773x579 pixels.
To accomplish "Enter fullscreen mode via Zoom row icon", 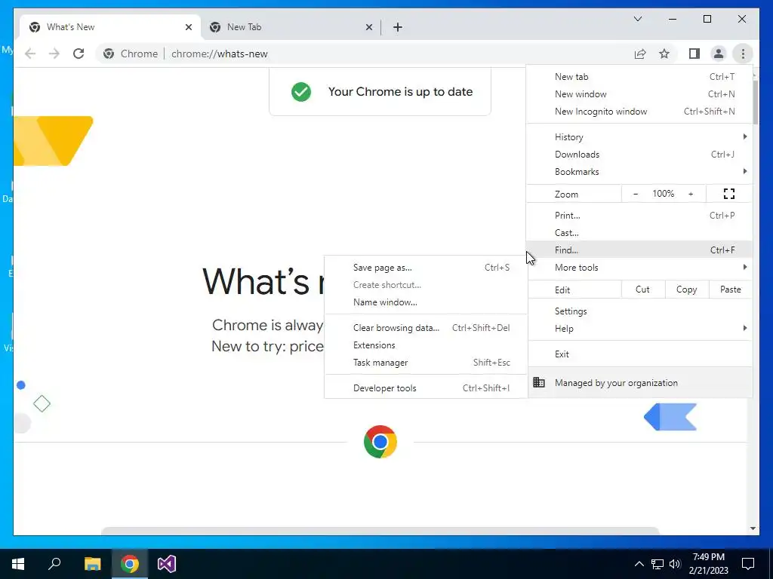I will click(729, 194).
